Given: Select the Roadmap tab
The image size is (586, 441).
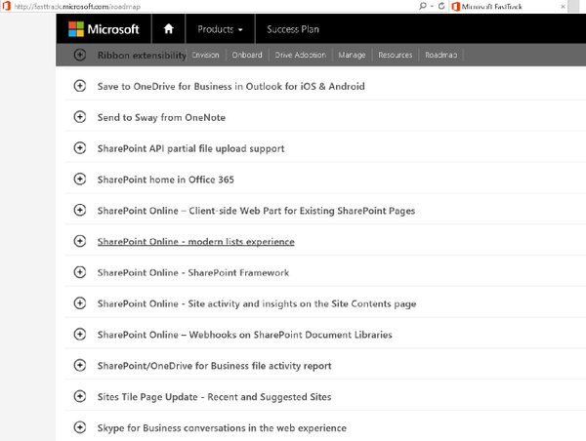Looking at the screenshot, I should pos(441,55).
